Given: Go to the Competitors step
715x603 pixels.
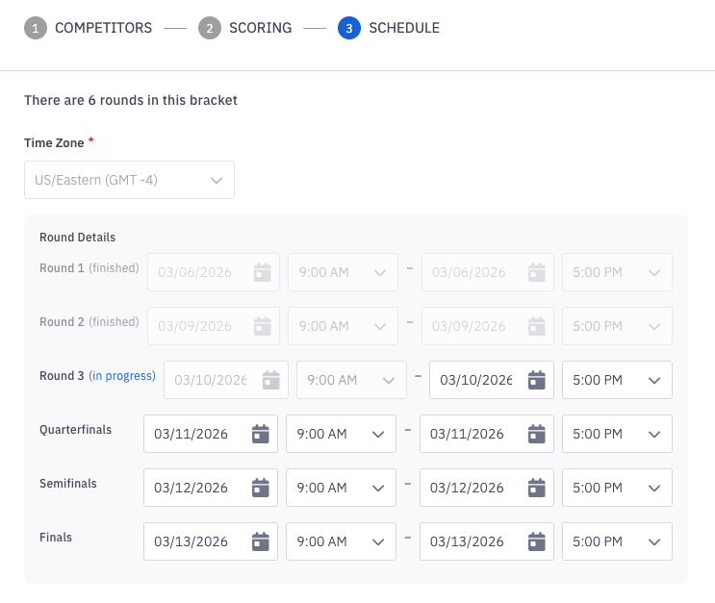Looking at the screenshot, I should pos(89,28).
